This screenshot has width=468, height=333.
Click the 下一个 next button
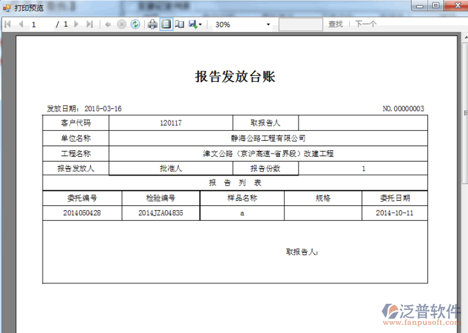(366, 24)
